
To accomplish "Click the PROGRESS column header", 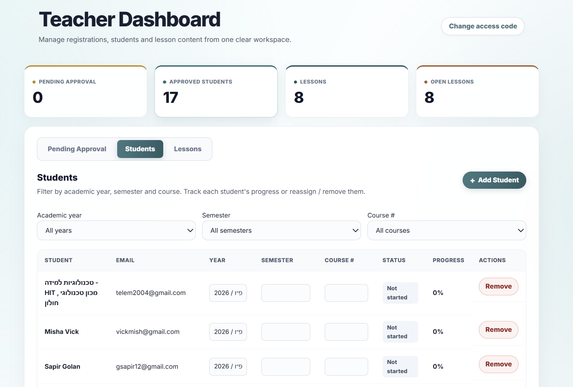I will (448, 260).
